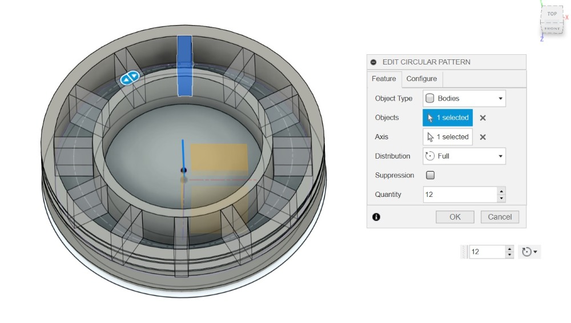This screenshot has width=571, height=323.
Task: Open the Distribution Full dropdown
Action: (464, 156)
